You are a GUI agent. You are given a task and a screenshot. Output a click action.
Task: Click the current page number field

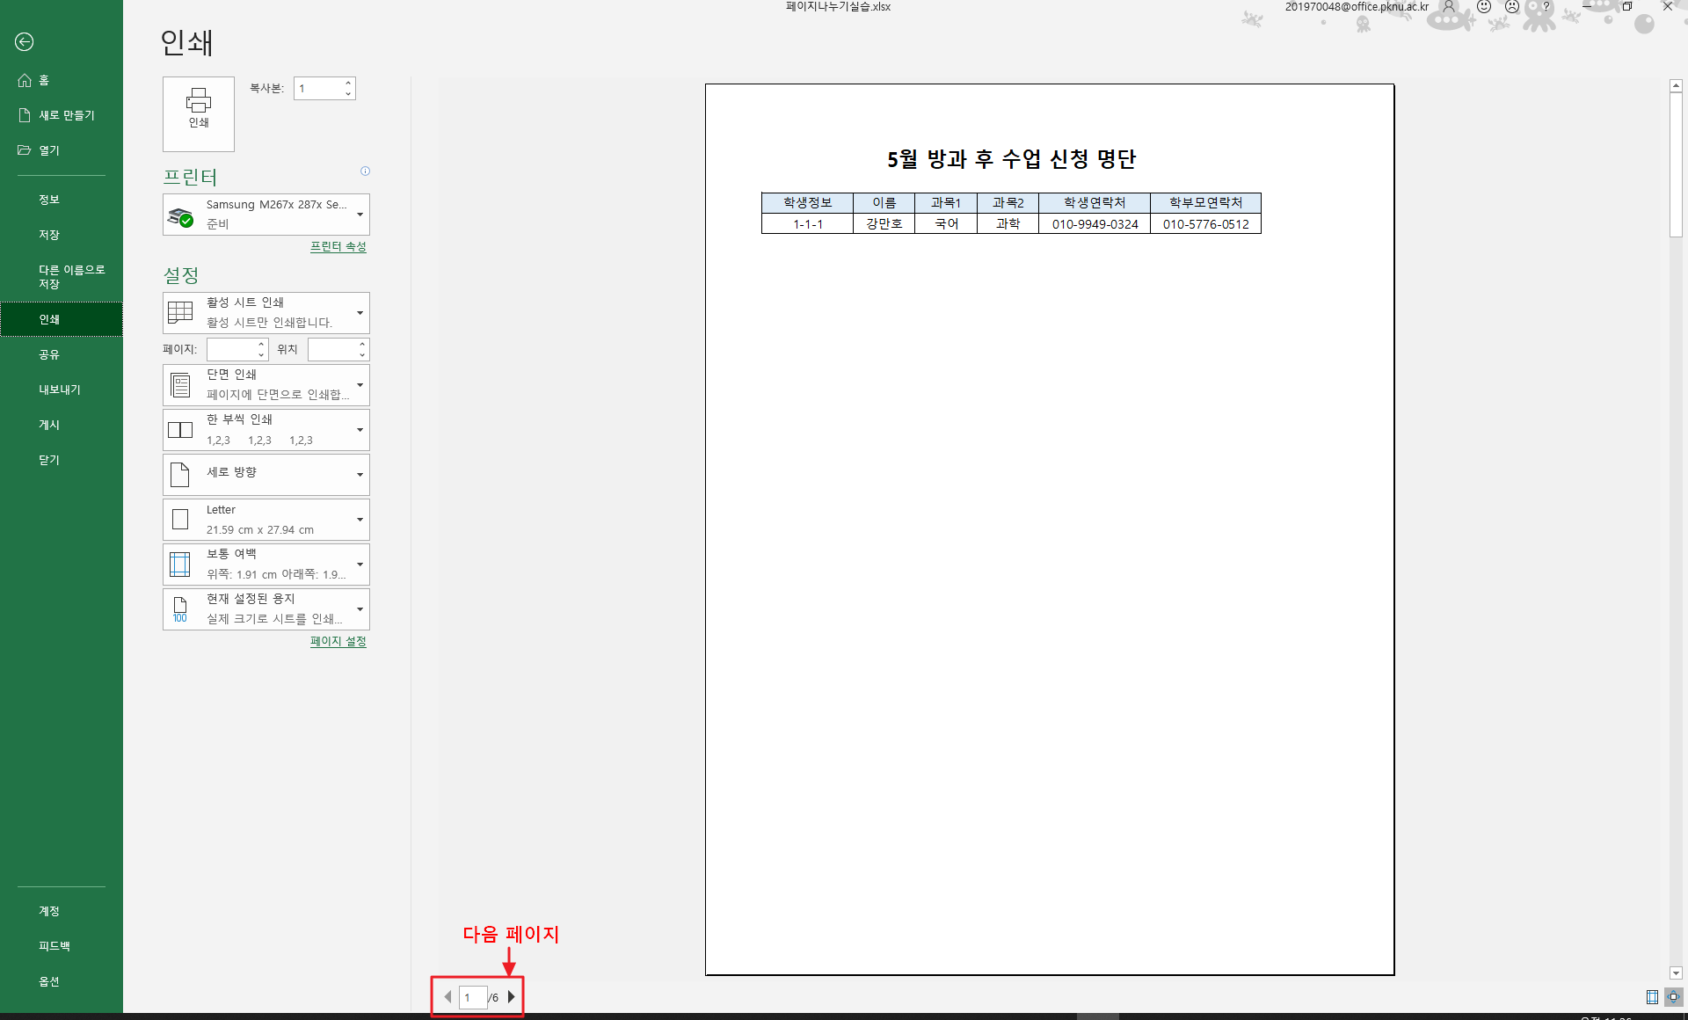coord(472,997)
